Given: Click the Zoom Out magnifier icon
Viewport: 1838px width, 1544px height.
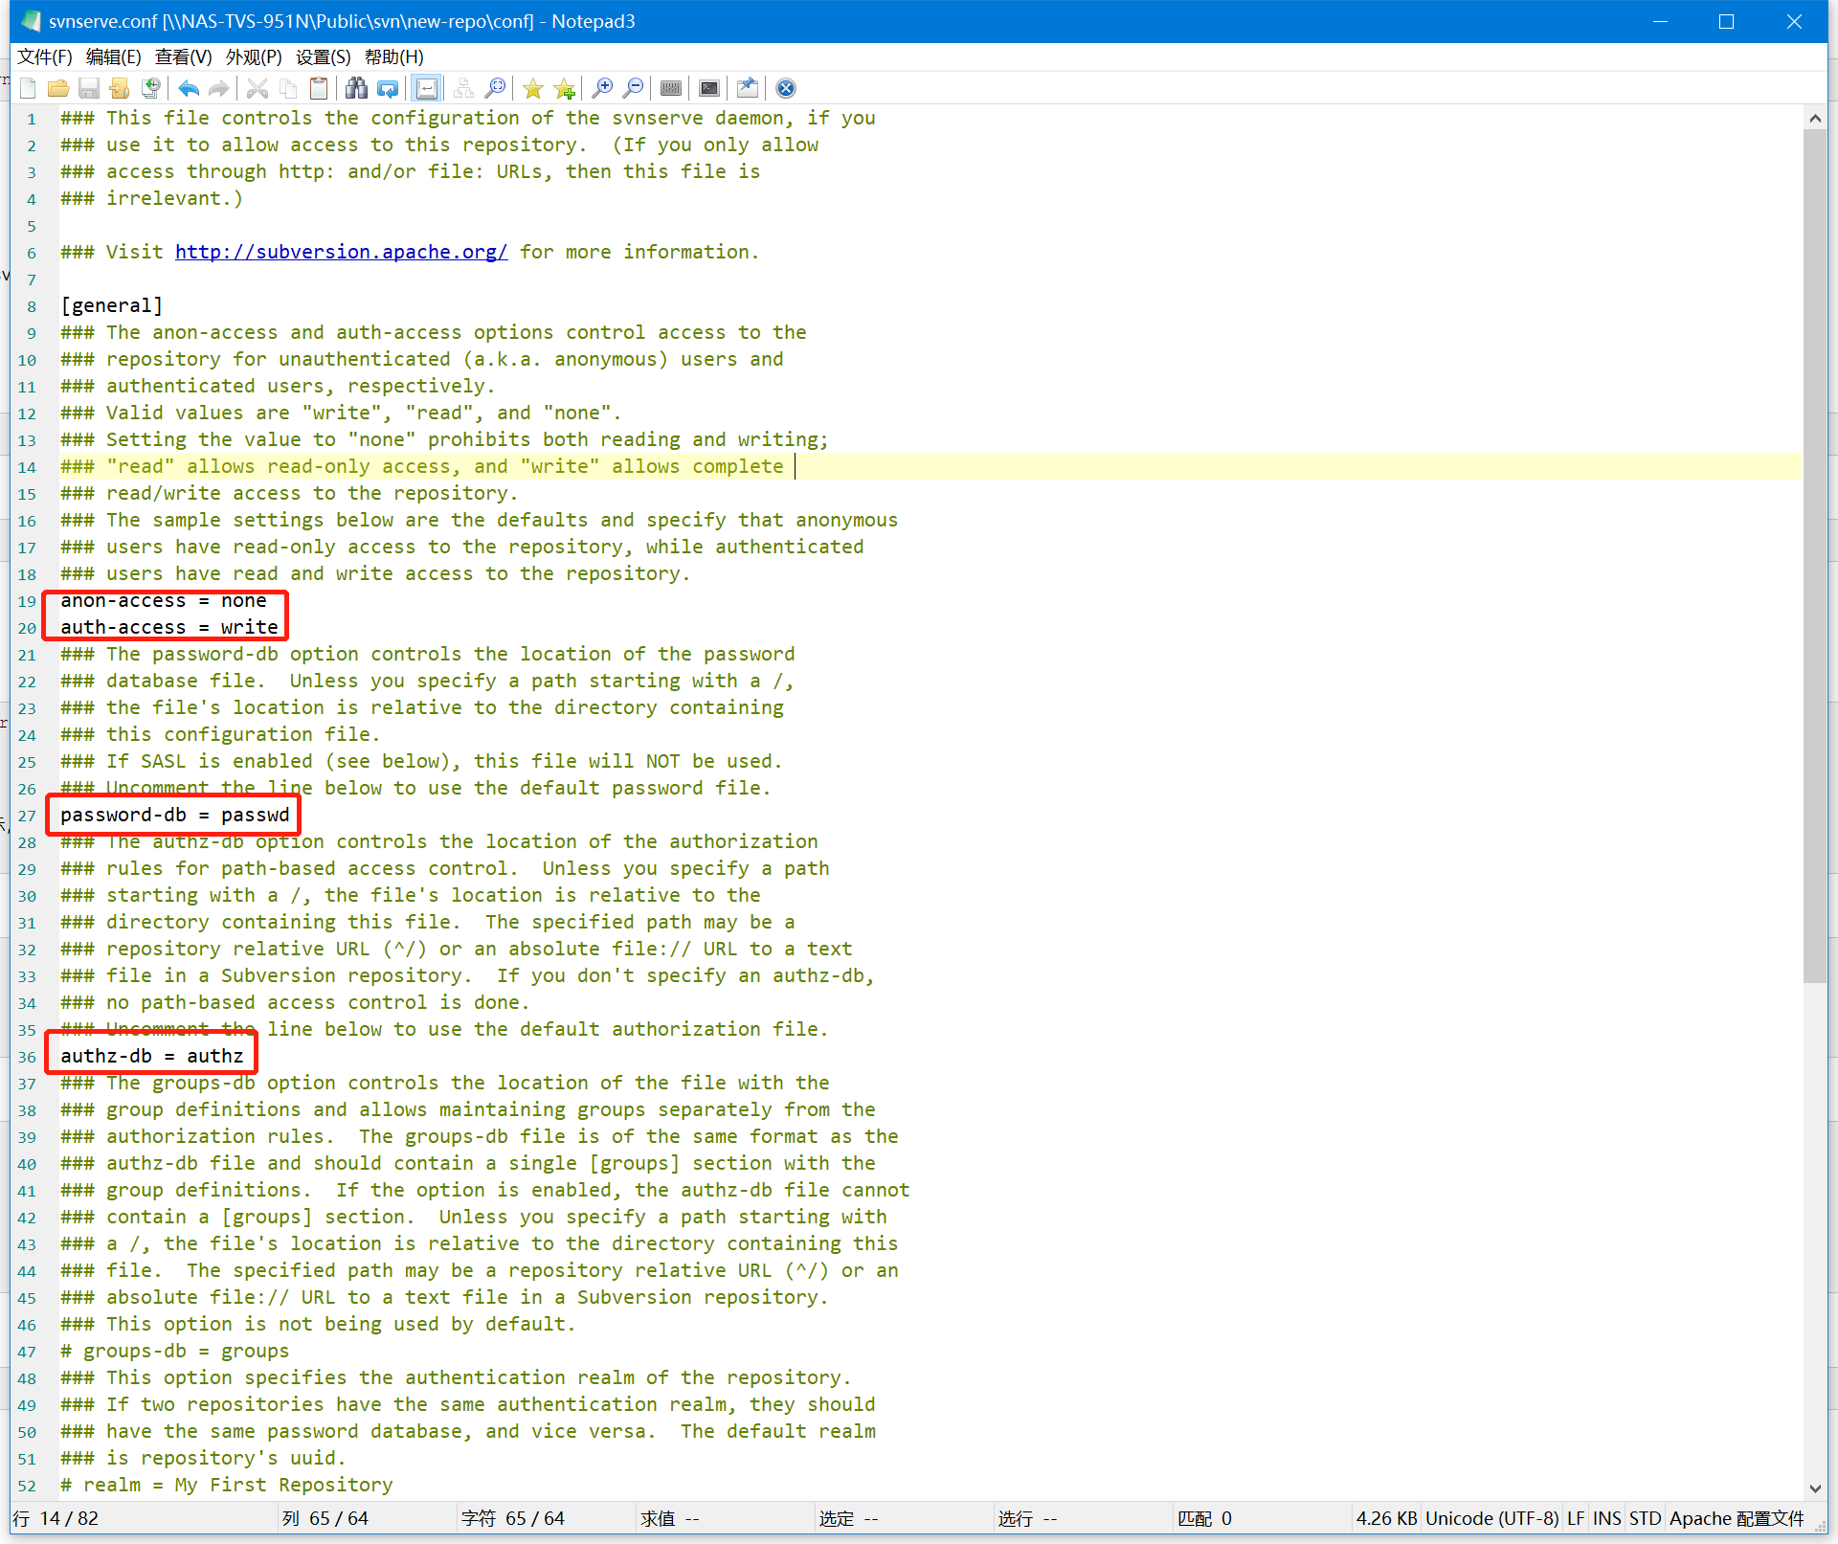Looking at the screenshot, I should click(x=633, y=89).
